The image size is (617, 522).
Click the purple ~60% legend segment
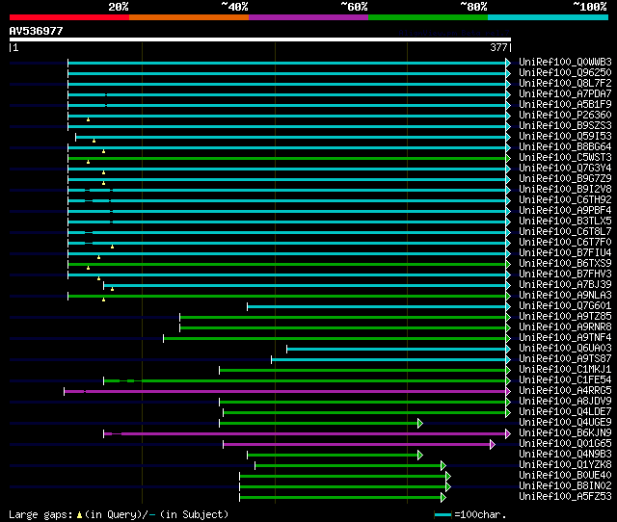tap(308, 17)
